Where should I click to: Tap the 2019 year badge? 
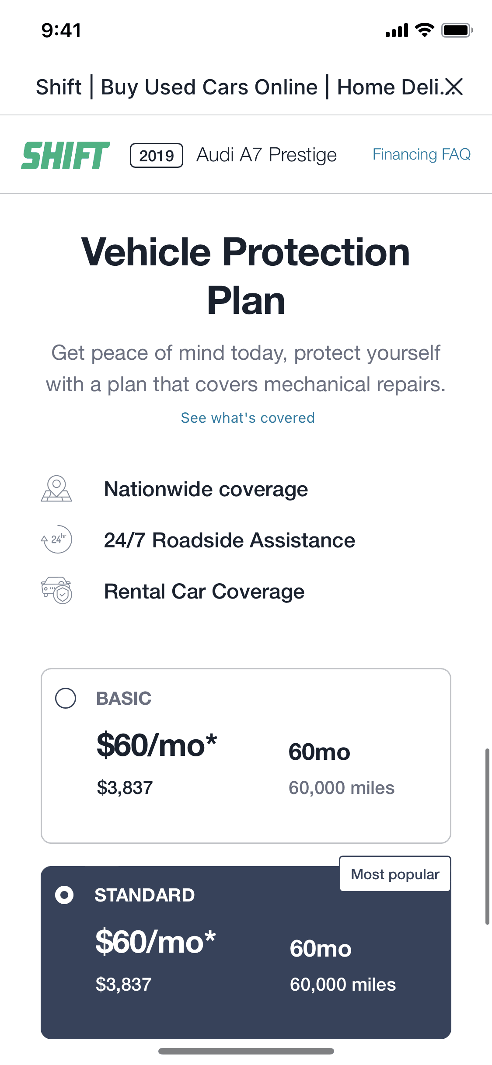[x=157, y=156]
